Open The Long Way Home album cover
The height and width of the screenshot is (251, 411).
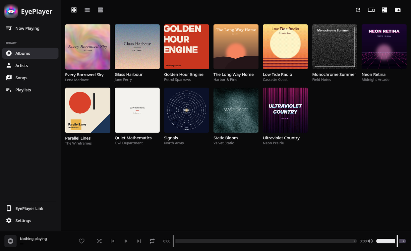pyautogui.click(x=236, y=47)
